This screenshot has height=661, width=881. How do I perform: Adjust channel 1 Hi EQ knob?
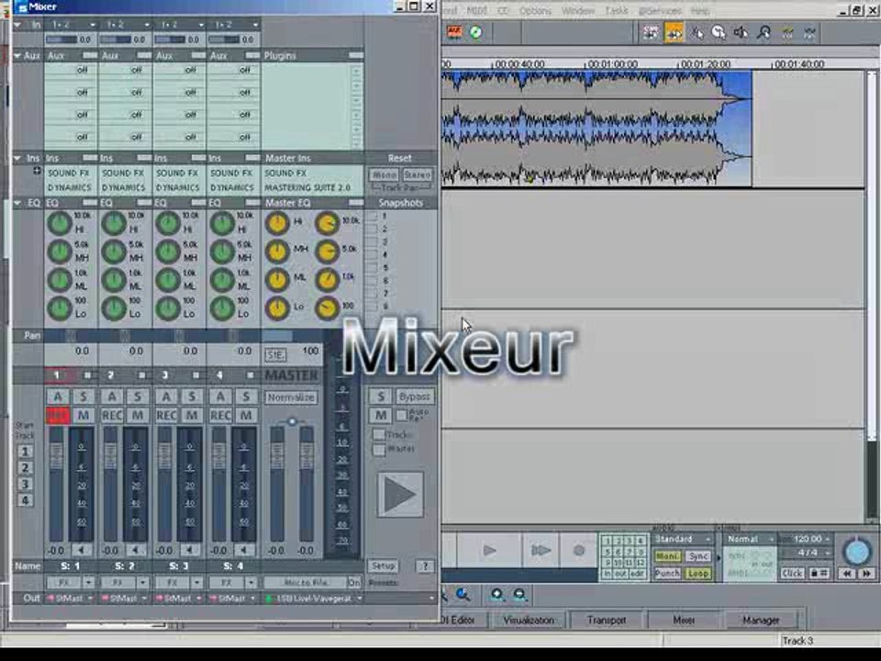click(x=59, y=223)
